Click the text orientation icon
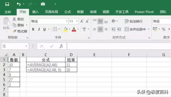 point(114,21)
